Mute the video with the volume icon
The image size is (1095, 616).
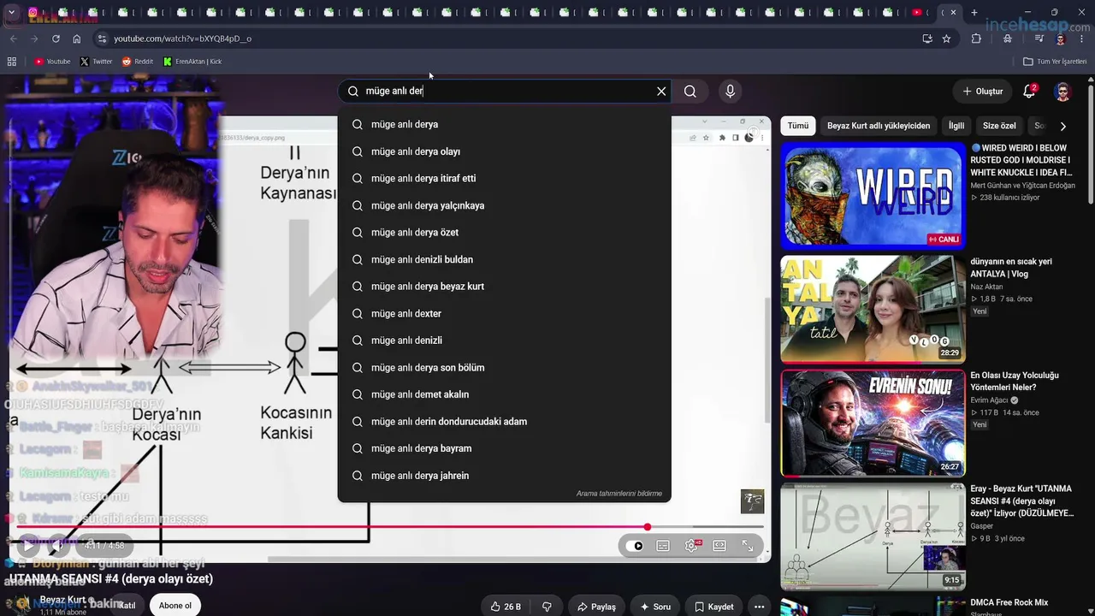58,544
